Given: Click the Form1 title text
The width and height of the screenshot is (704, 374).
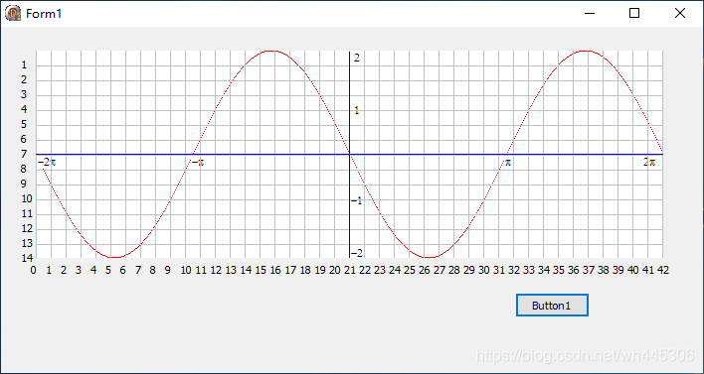Looking at the screenshot, I should 44,14.
